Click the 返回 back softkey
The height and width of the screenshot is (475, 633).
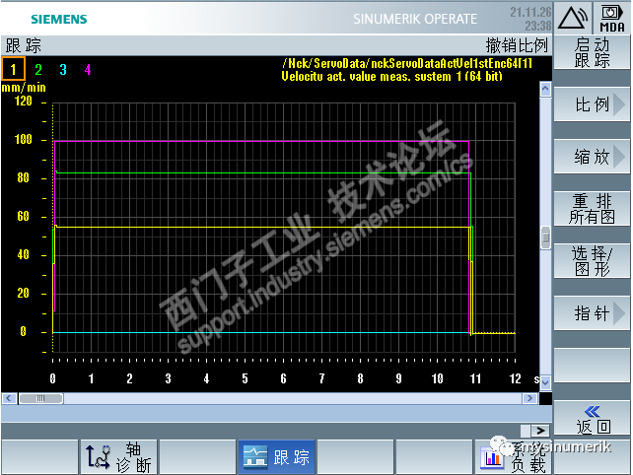click(592, 418)
